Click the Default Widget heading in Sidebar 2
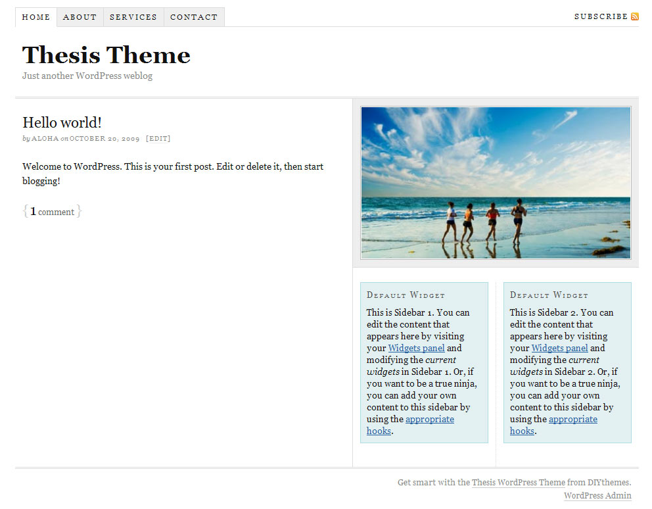 tap(549, 295)
